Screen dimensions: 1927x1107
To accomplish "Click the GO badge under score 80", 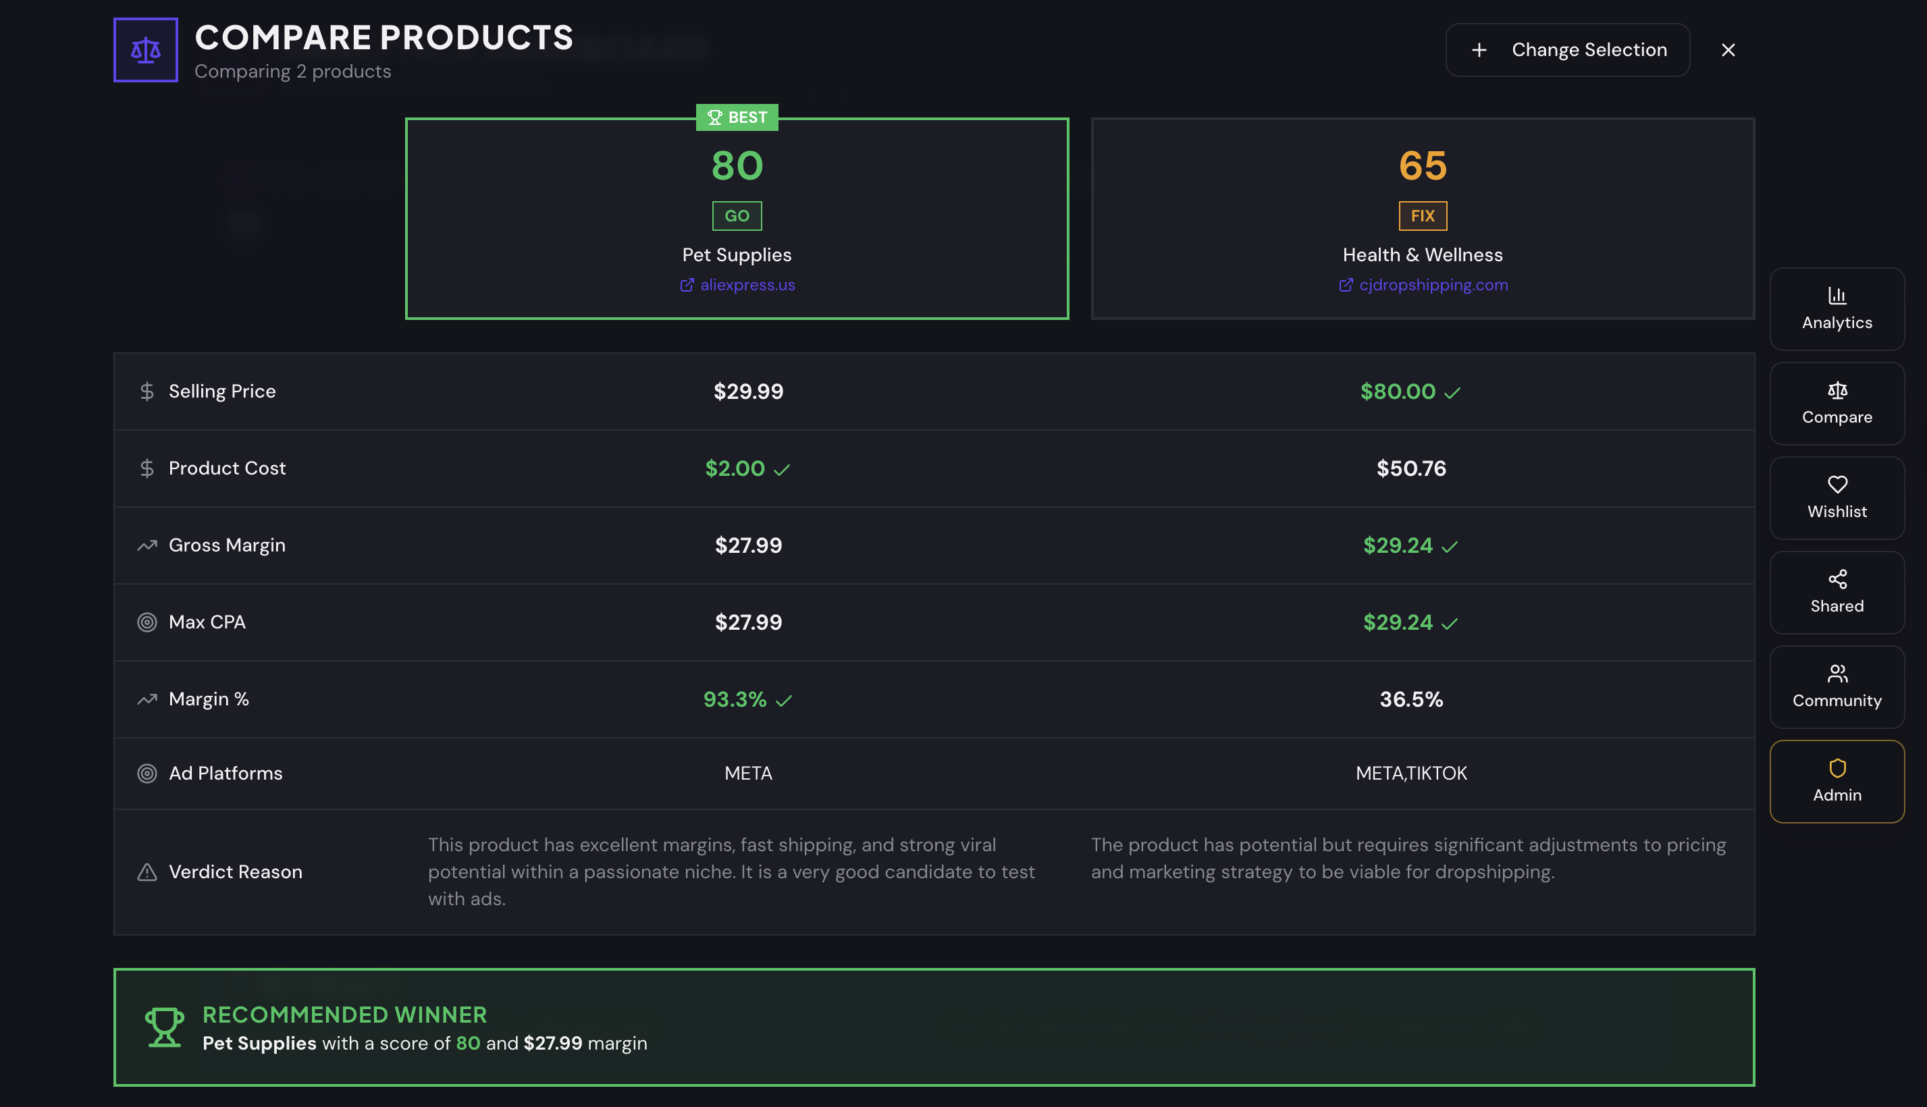I will point(736,215).
